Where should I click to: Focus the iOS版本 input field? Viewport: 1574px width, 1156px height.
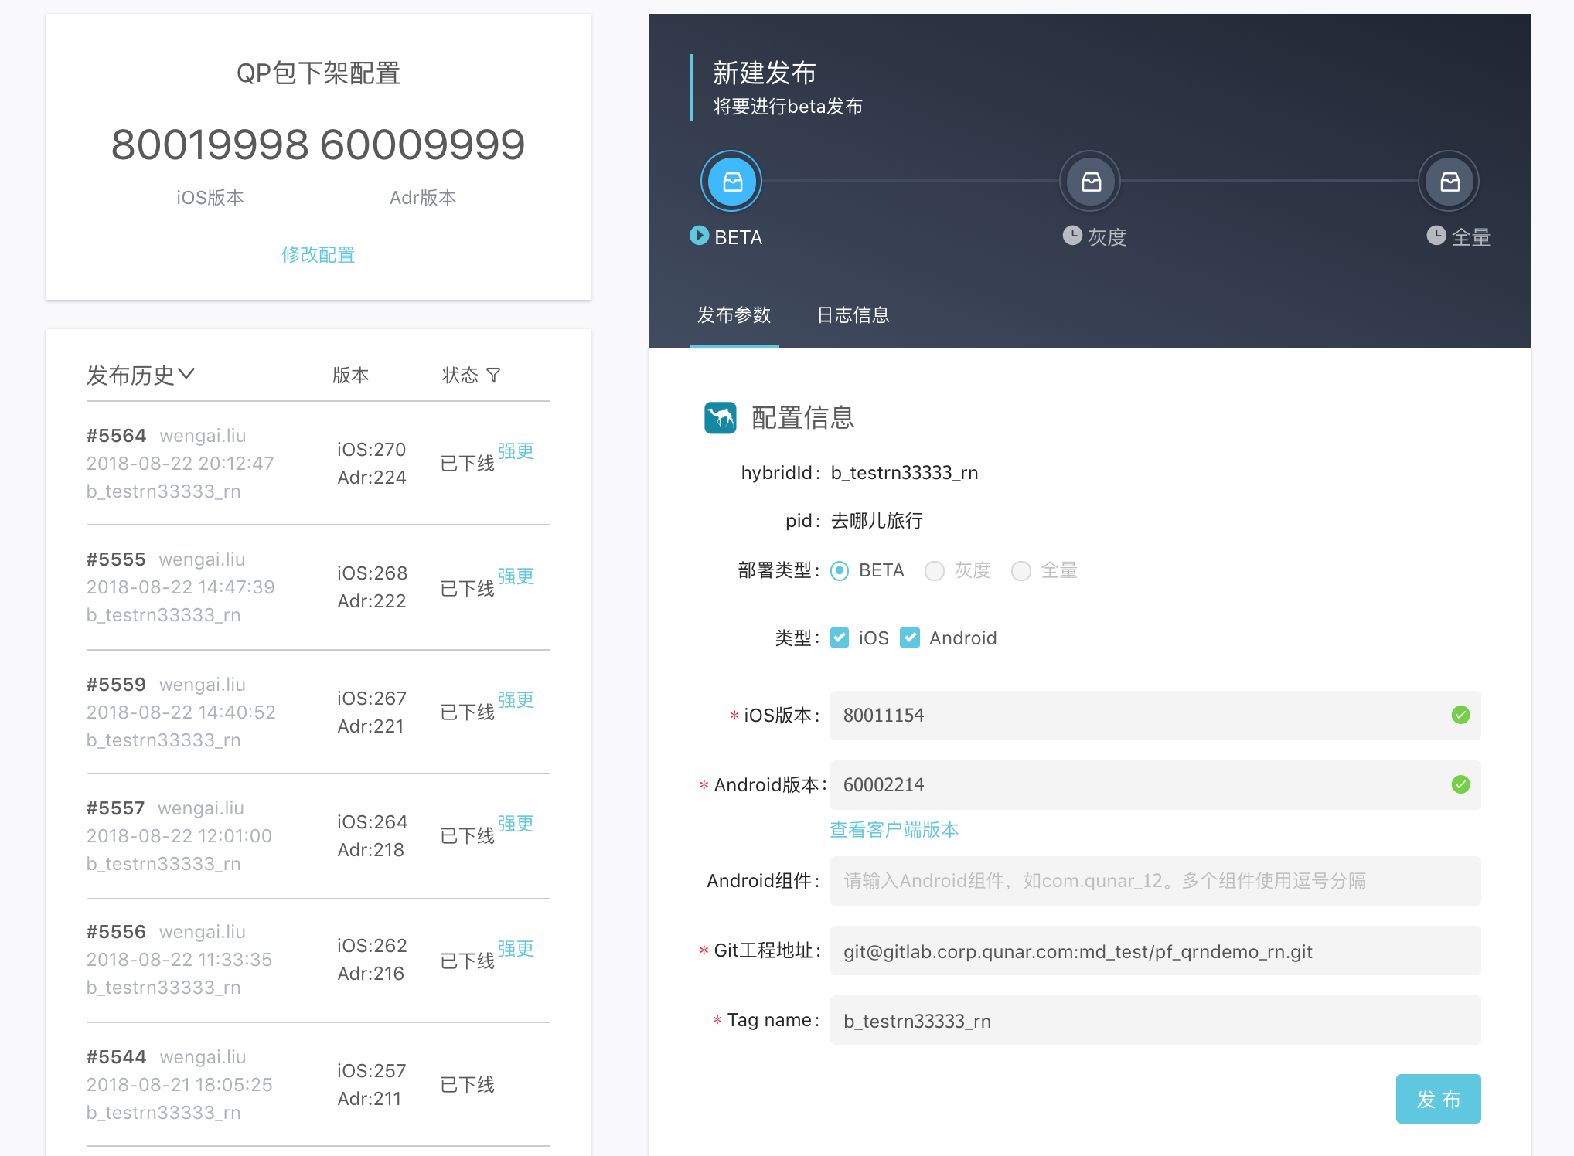1155,716
